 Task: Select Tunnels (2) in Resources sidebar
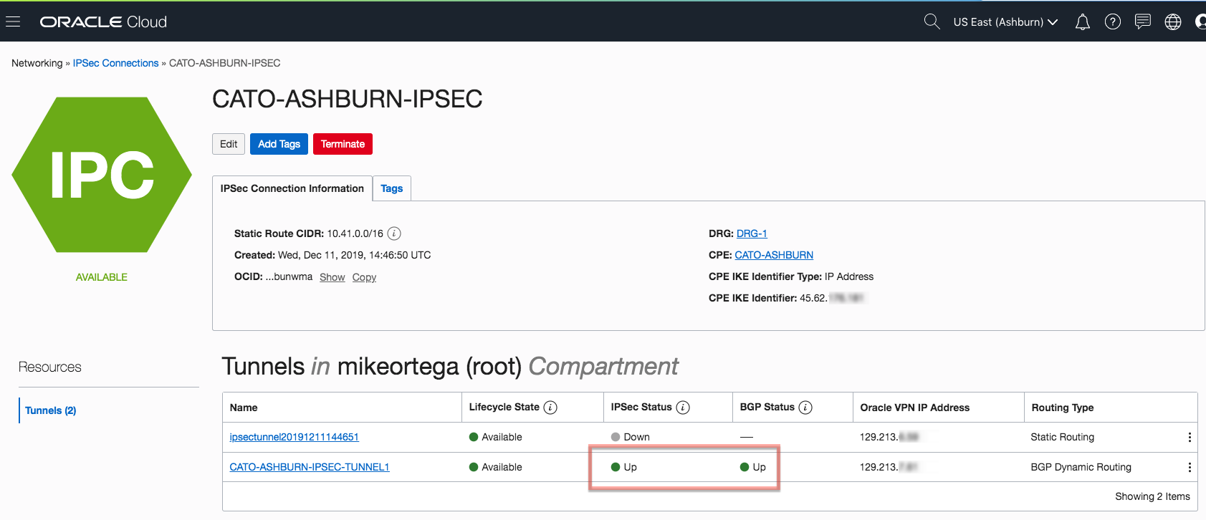point(50,410)
